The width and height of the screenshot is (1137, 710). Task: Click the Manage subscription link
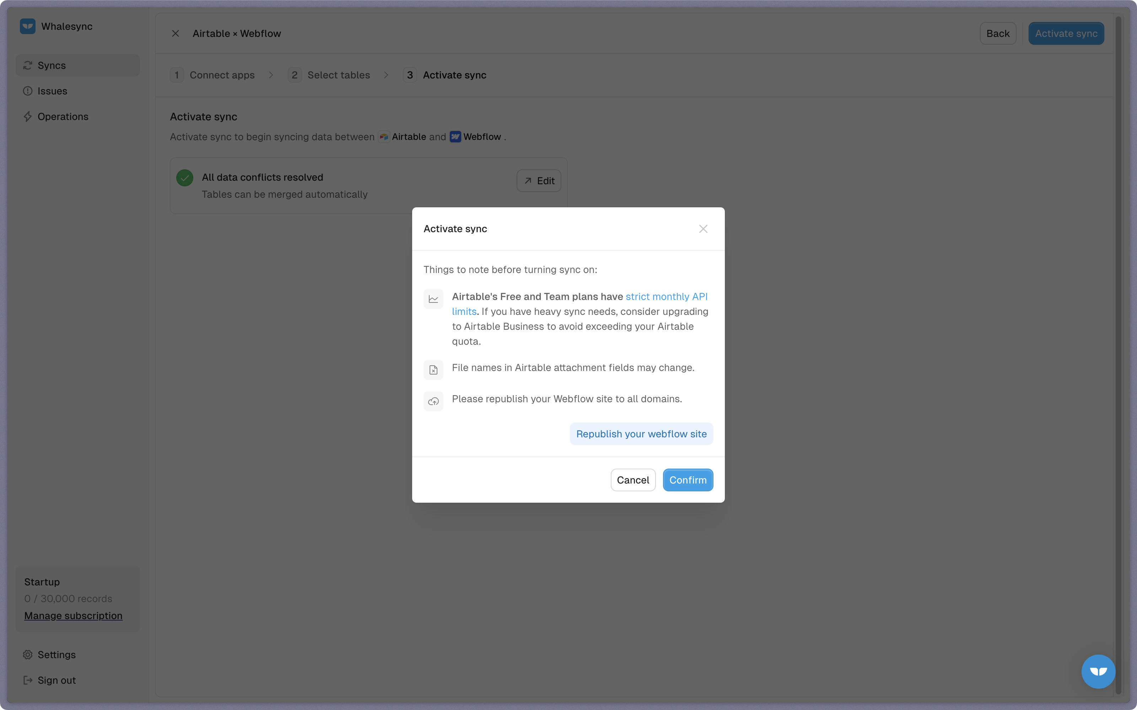coord(73,616)
